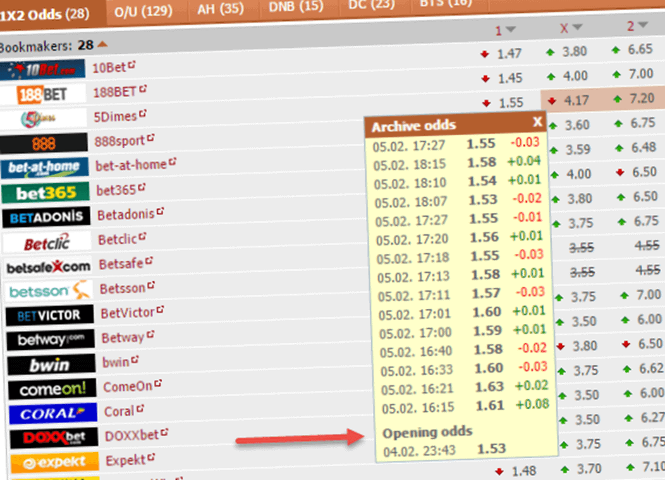Open the DNB odds tab
This screenshot has height=480, width=665.
pyautogui.click(x=295, y=8)
